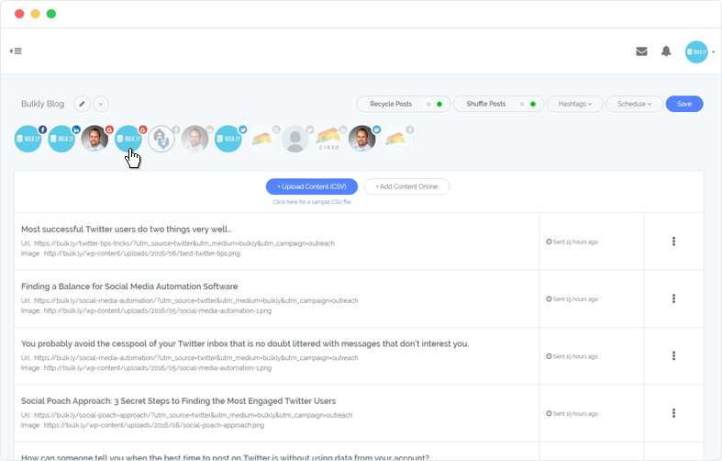The height and width of the screenshot is (461, 722).
Task: Click image line under cesspool inbox post
Action: point(146,368)
